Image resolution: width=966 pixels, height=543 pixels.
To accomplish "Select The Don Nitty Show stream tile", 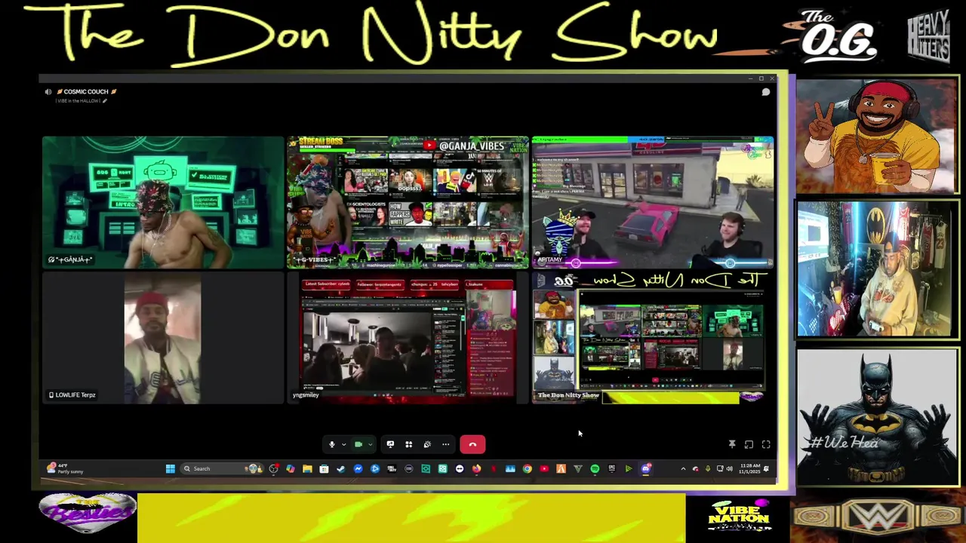I will pos(653,338).
